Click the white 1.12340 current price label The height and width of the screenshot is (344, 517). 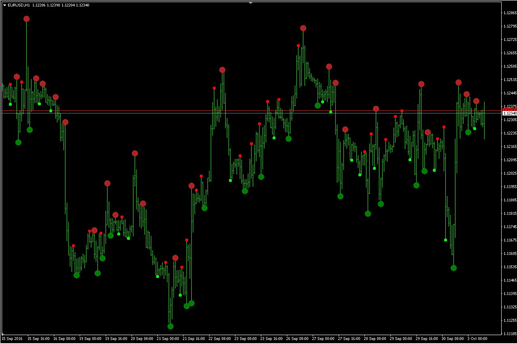click(x=509, y=113)
